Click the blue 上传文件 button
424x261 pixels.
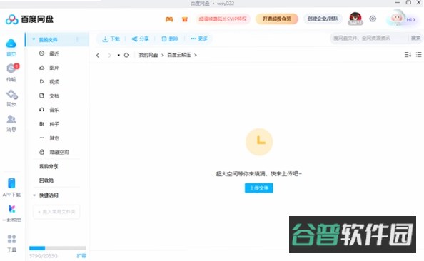click(x=259, y=188)
